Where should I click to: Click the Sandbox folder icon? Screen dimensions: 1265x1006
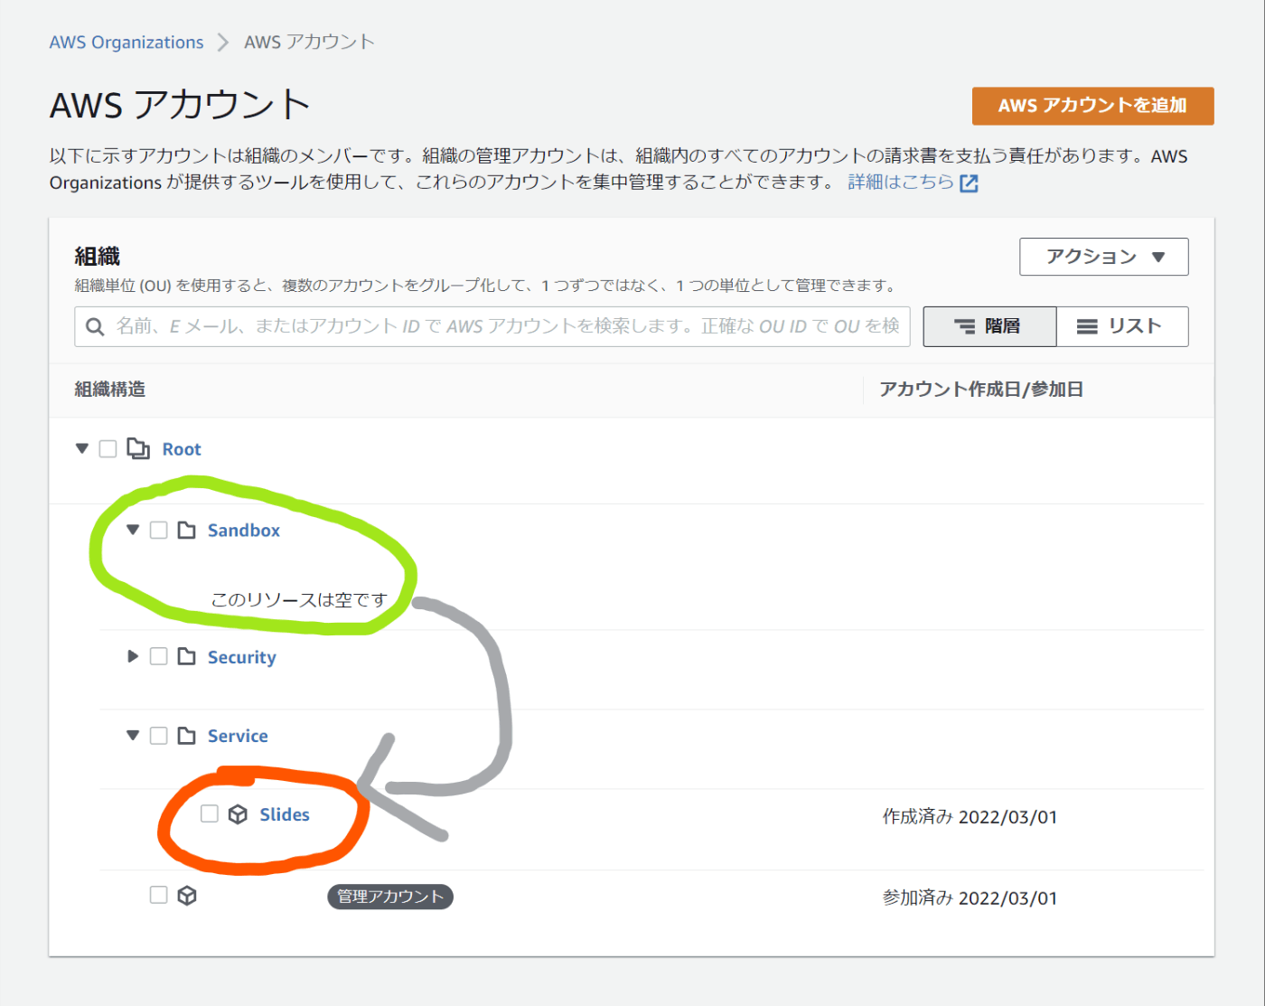[186, 530]
